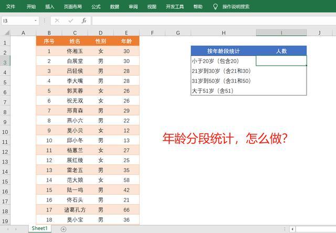Click the 按年龄段统计 header cell
The height and width of the screenshot is (233, 336).
pyautogui.click(x=224, y=51)
